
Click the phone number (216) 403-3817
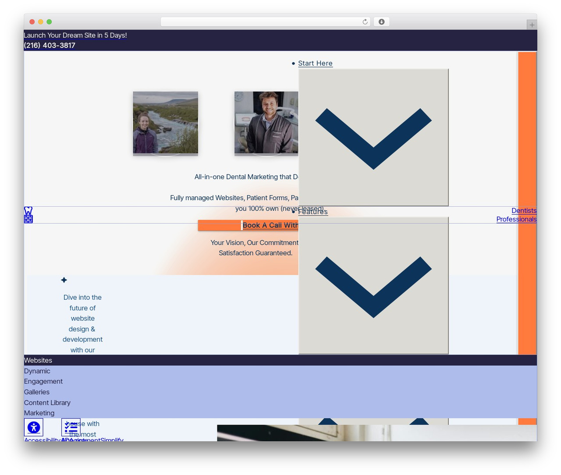[50, 46]
